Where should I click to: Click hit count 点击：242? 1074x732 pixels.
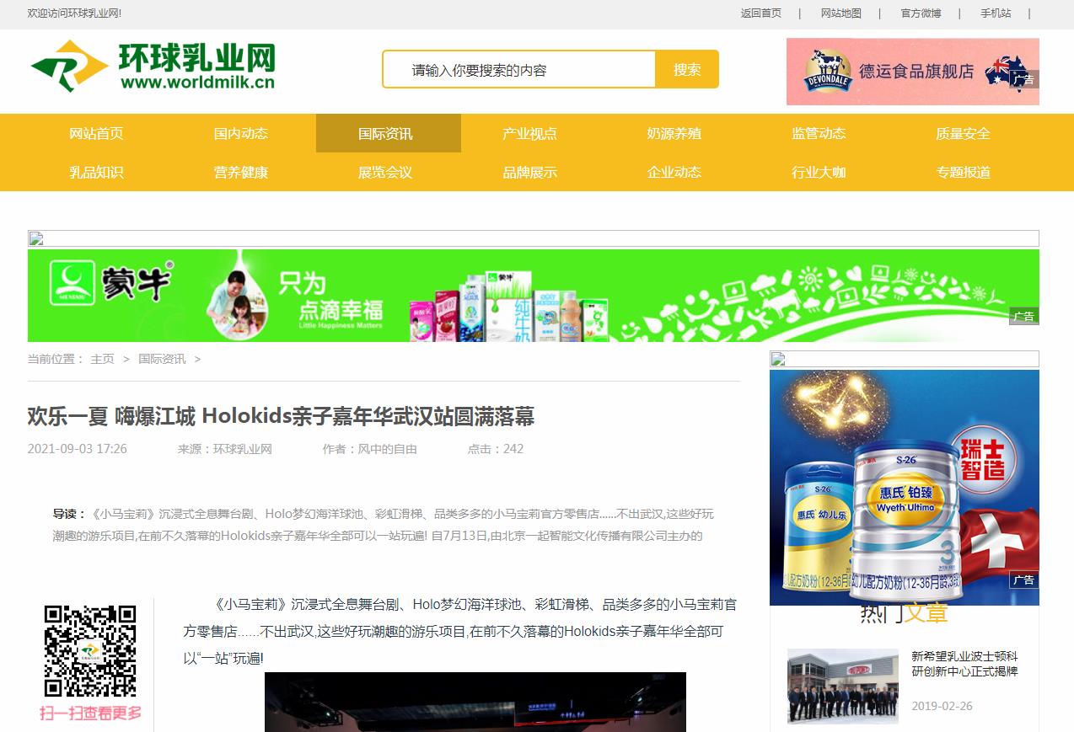tap(496, 449)
